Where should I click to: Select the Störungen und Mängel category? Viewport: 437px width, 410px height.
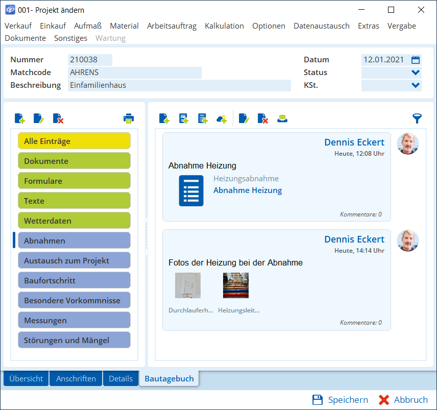point(74,340)
